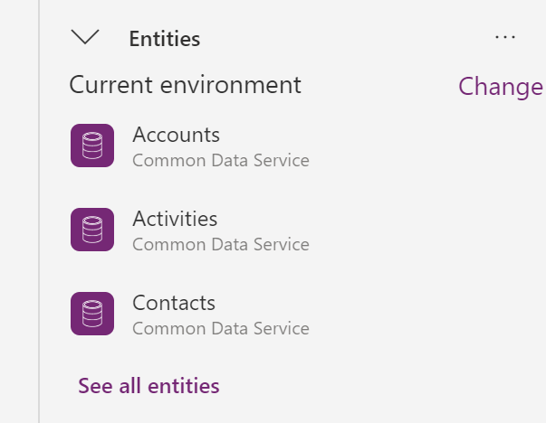Collapse the Entities section chevron
Viewport: 546px width, 423px height.
(x=85, y=38)
